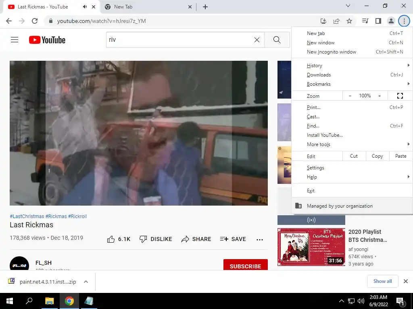Image resolution: width=413 pixels, height=309 pixels.
Task: Open more actions ellipsis under video
Action: click(260, 239)
